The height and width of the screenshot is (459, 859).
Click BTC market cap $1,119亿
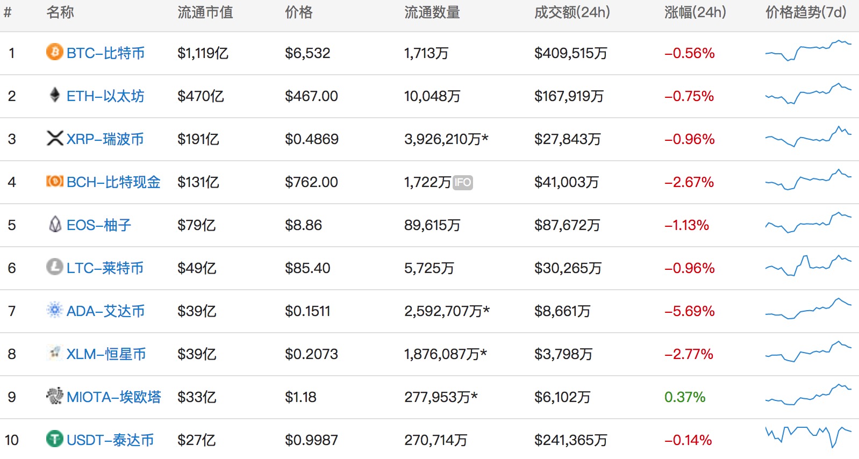[x=203, y=53]
